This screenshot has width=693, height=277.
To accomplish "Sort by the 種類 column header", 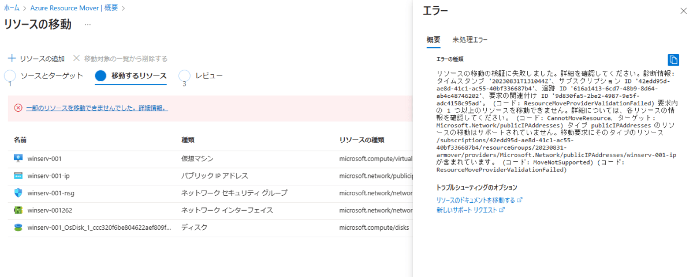I will click(188, 140).
